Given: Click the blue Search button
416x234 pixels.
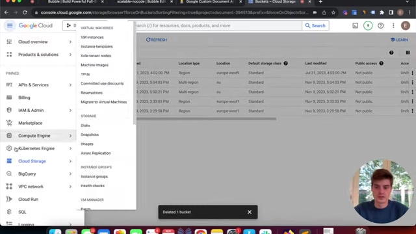Looking at the screenshot, I should pyautogui.click(x=315, y=25).
